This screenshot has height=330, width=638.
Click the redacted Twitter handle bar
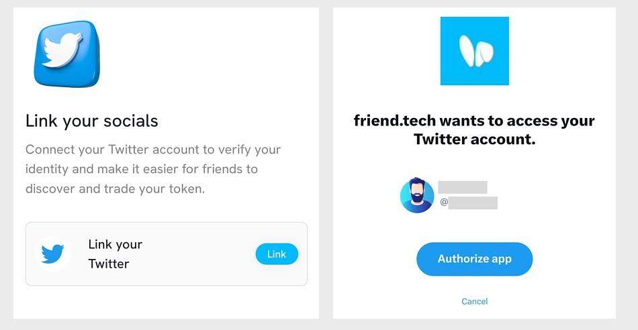pyautogui.click(x=473, y=203)
